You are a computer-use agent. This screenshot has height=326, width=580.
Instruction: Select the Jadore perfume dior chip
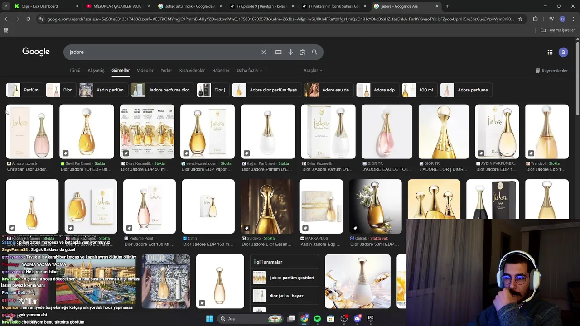[x=162, y=90]
